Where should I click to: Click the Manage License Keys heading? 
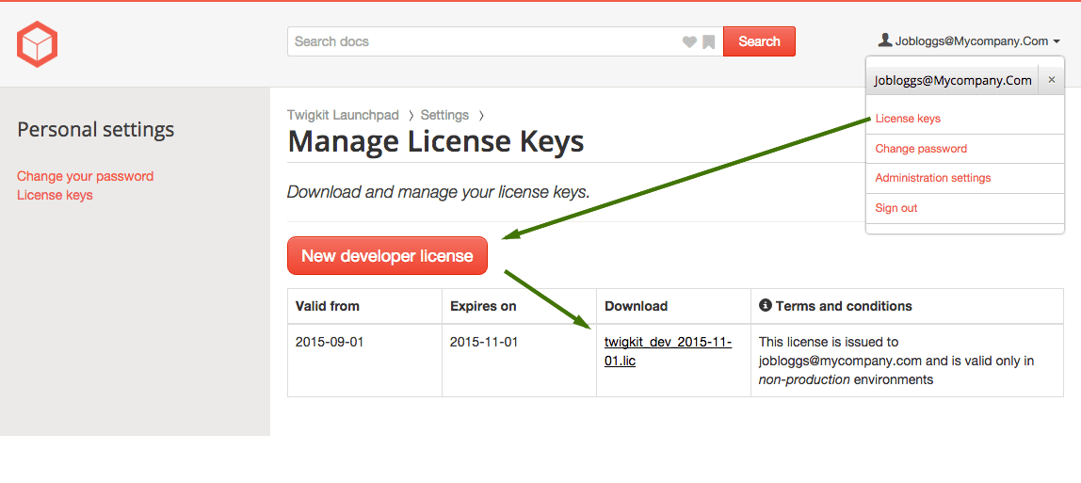tap(436, 141)
